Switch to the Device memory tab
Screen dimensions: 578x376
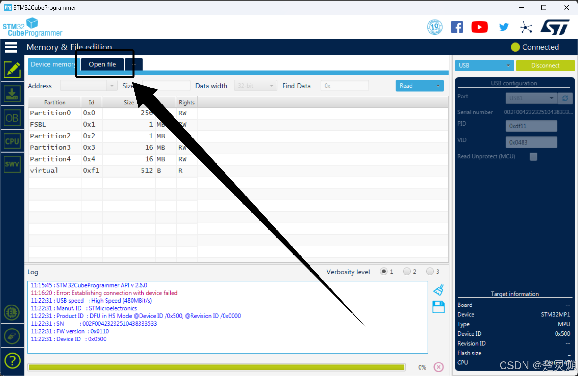(x=53, y=64)
